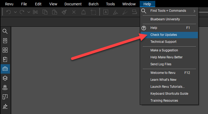Click the Delete X icon
Screen dimensions: 208x114
74,12
